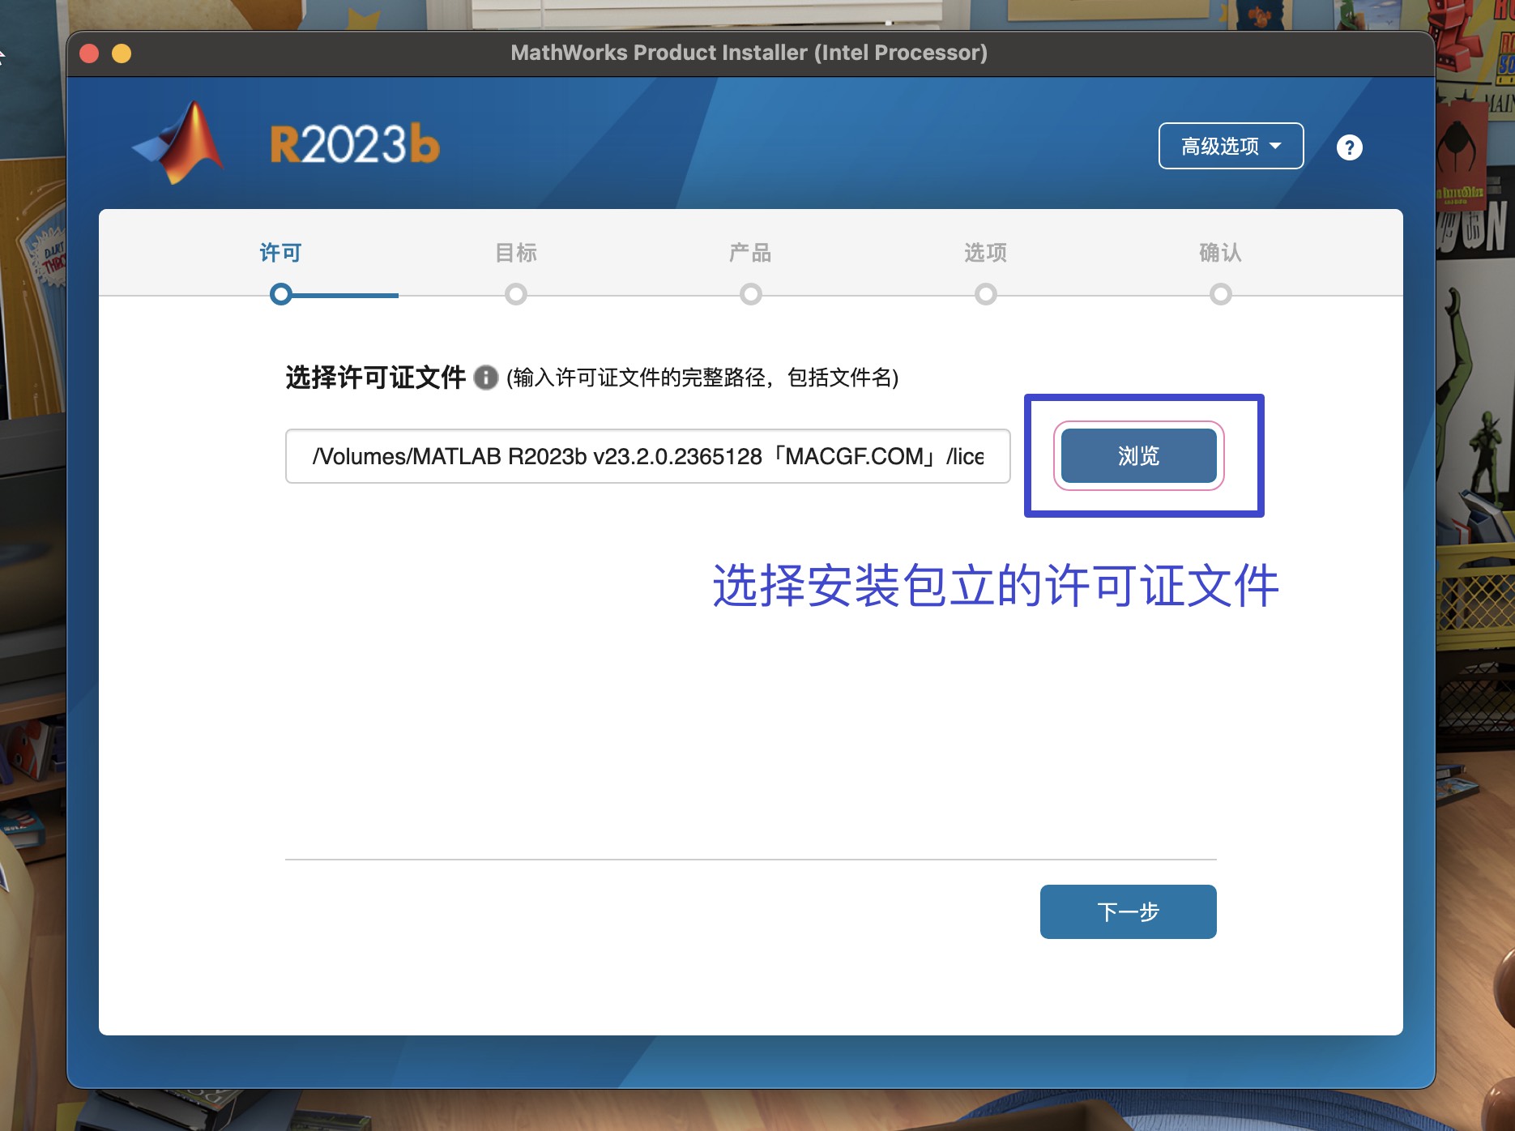Click the red close window button

tap(90, 53)
